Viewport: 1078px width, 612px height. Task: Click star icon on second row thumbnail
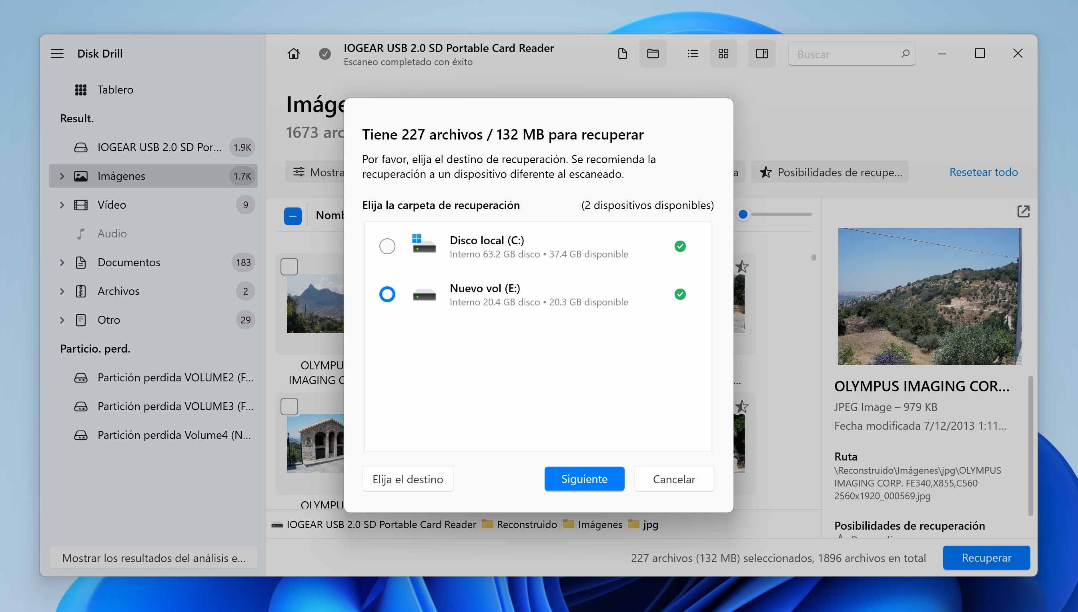[741, 407]
